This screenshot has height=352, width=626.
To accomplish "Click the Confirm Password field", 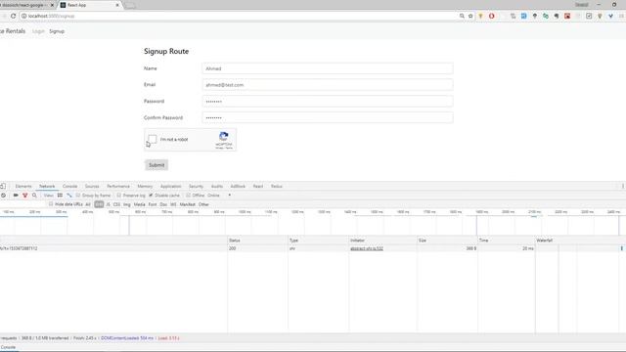I will tap(328, 117).
